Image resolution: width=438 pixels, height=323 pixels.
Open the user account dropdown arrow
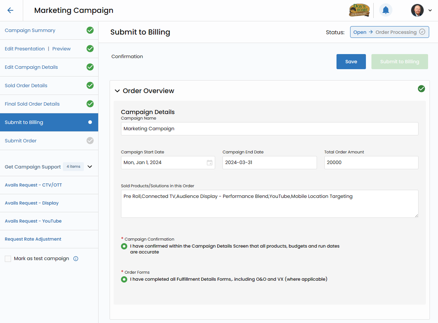(430, 10)
